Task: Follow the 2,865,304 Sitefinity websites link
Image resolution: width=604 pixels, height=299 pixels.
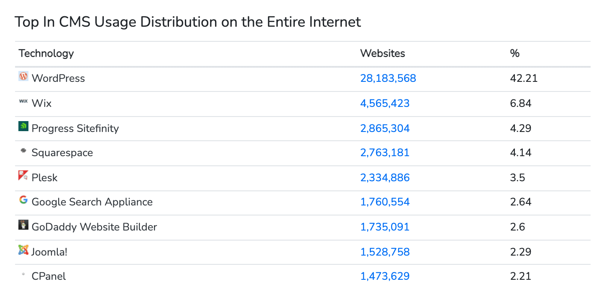Action: (385, 128)
